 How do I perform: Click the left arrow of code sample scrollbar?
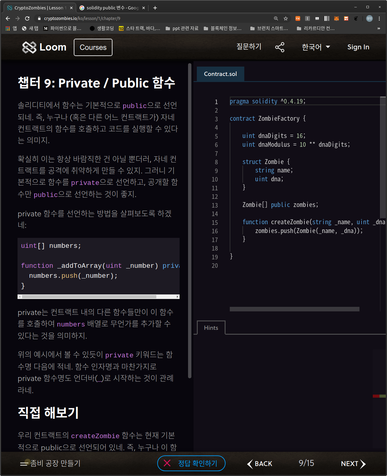tap(20, 297)
